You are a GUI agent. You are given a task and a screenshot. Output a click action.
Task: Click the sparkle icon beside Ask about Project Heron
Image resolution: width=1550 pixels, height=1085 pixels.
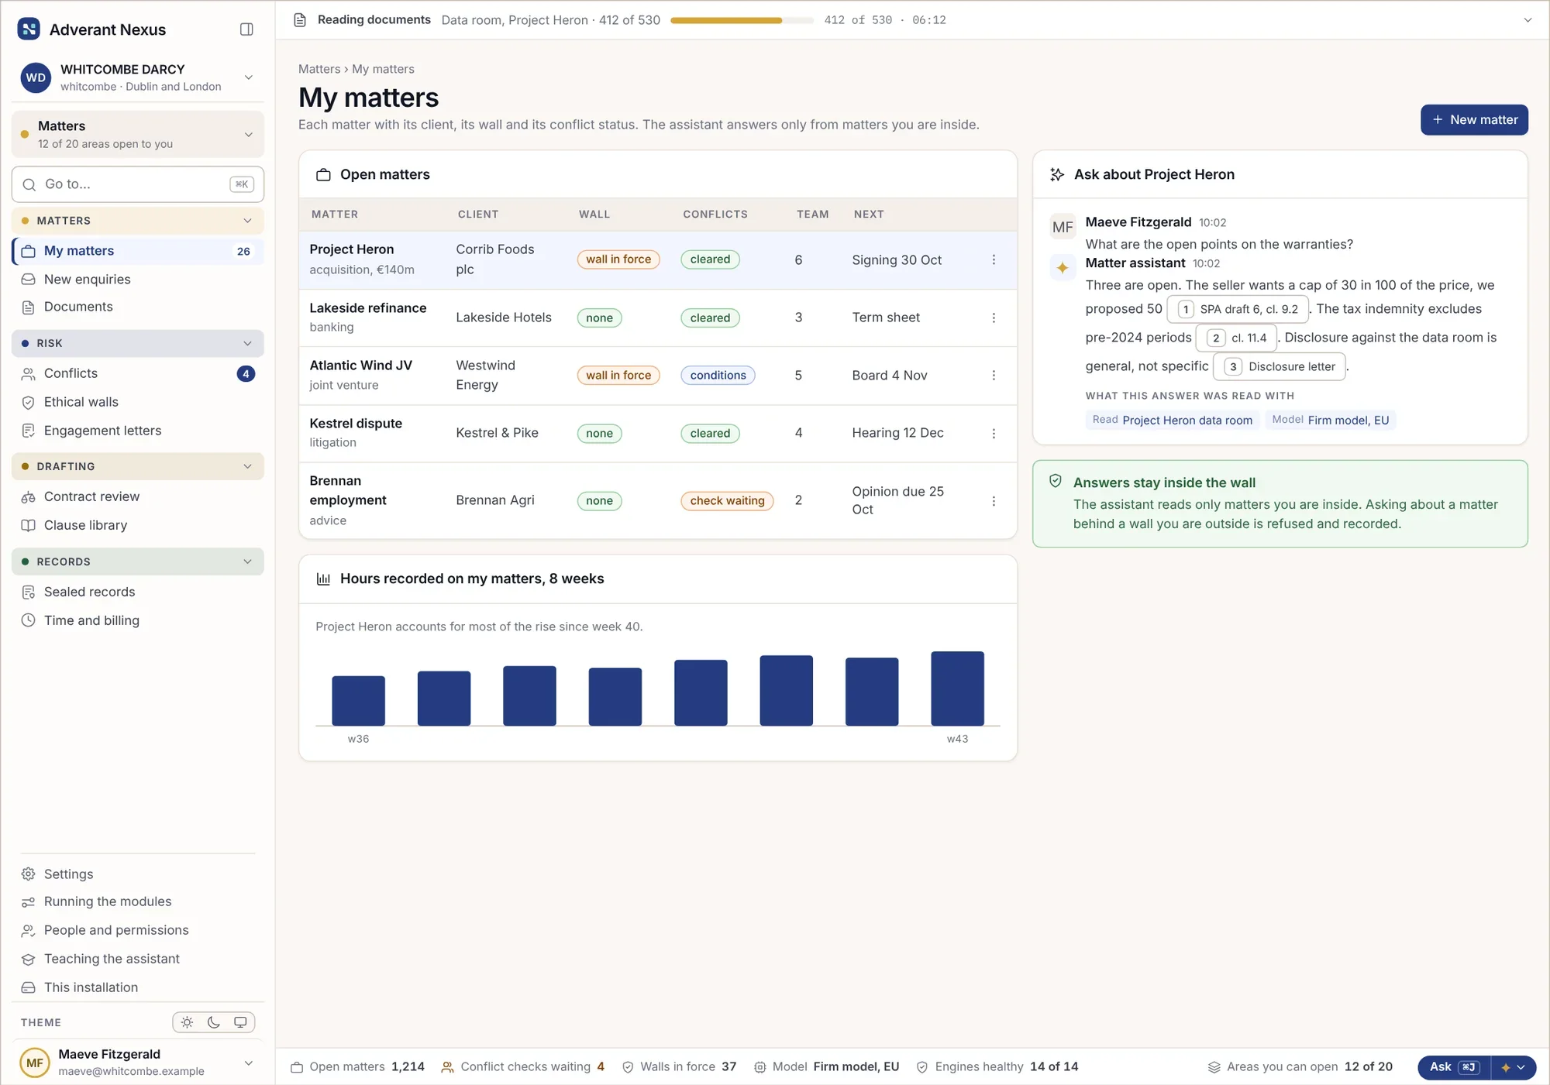point(1057,174)
